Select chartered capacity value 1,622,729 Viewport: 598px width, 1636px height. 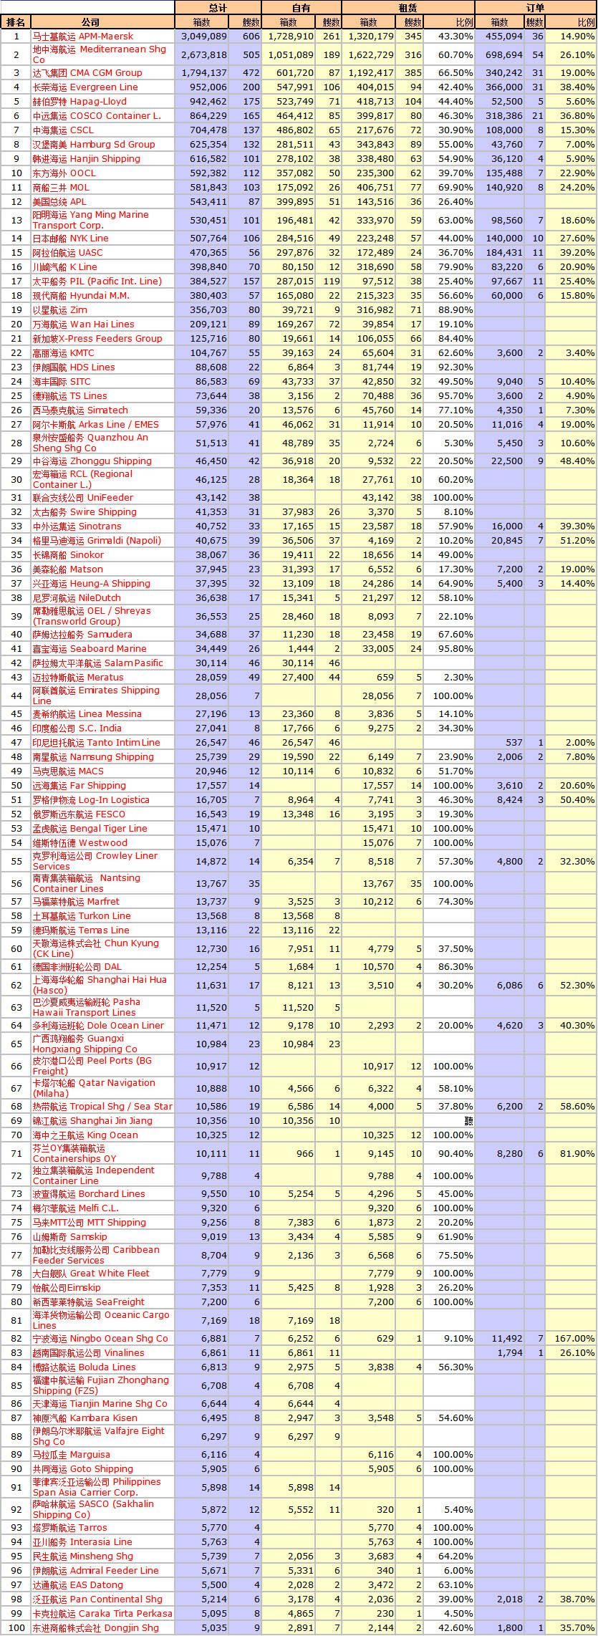coord(371,54)
